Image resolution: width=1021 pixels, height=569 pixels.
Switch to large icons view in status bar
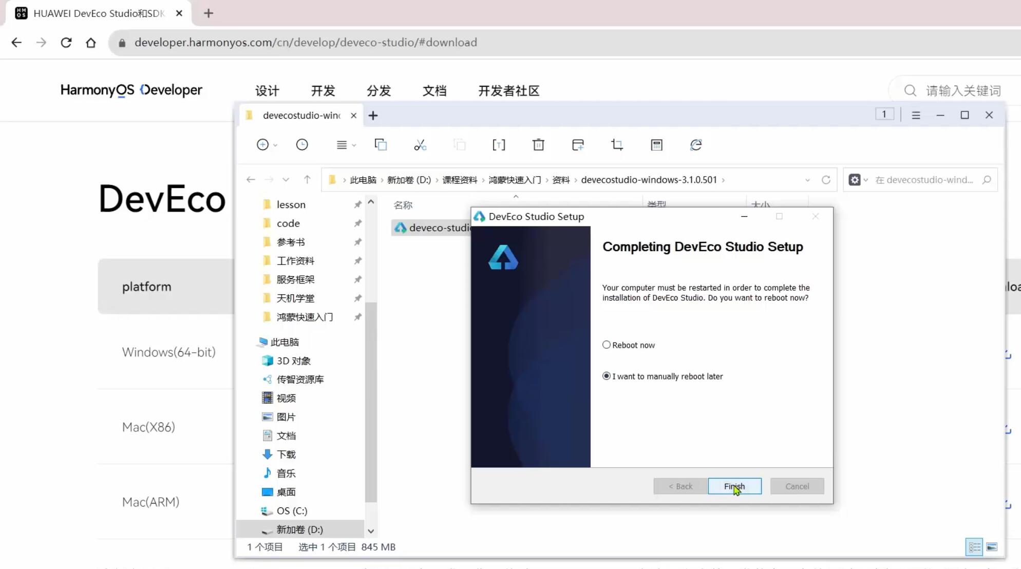point(992,547)
